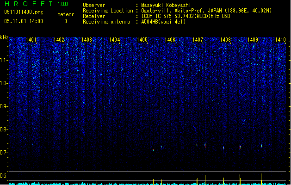The width and height of the screenshot is (291, 185).
Task: Click the 1.0 kHz axis label
Action: (x=4, y=83)
